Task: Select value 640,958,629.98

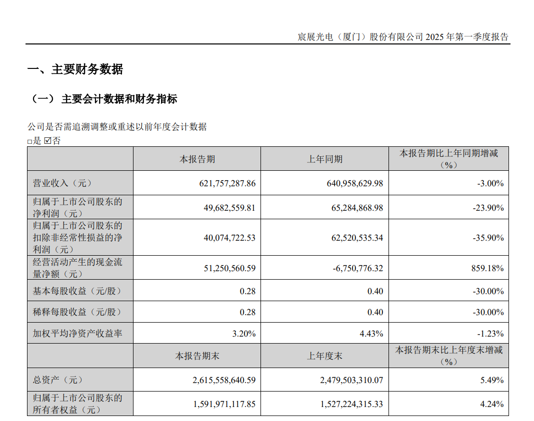Action: point(355,183)
